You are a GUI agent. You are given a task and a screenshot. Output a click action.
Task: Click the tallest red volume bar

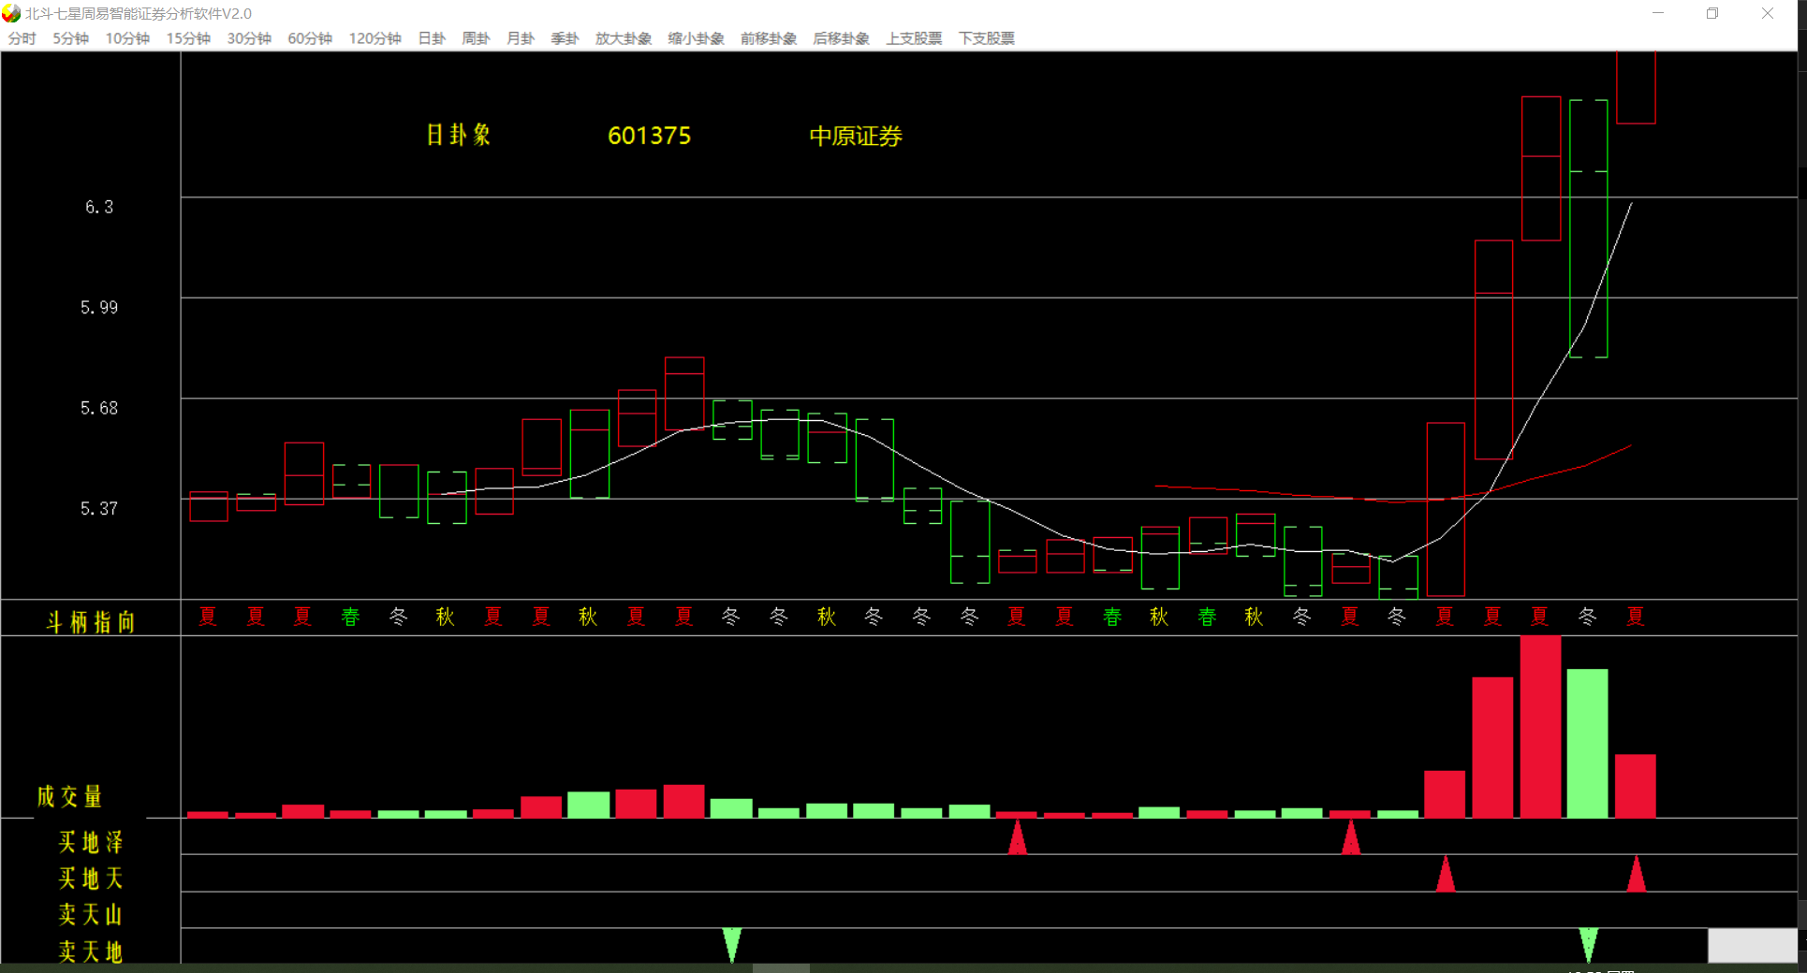1541,727
